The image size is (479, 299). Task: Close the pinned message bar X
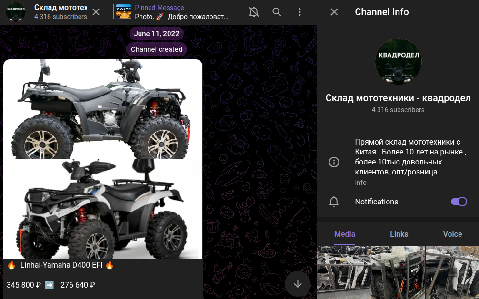click(x=96, y=12)
